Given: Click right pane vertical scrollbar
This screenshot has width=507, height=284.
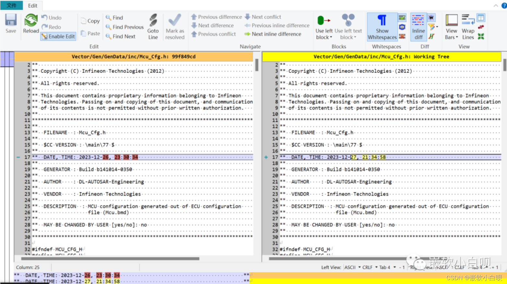Looking at the screenshot, I should (x=505, y=65).
